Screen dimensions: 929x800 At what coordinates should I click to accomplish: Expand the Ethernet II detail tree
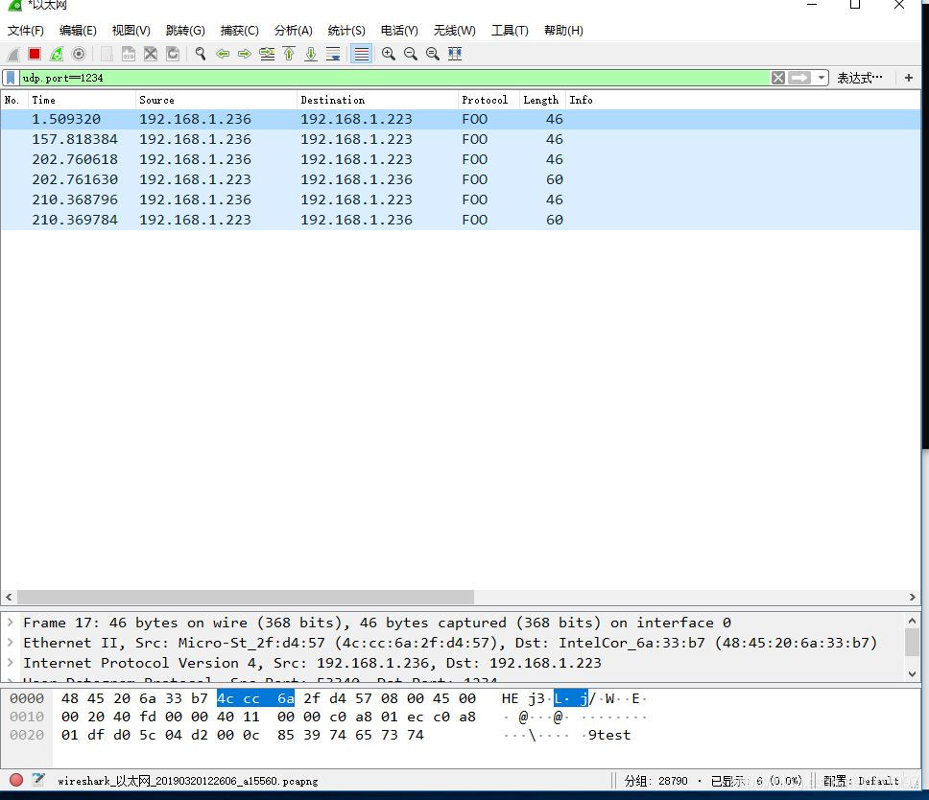coord(10,643)
